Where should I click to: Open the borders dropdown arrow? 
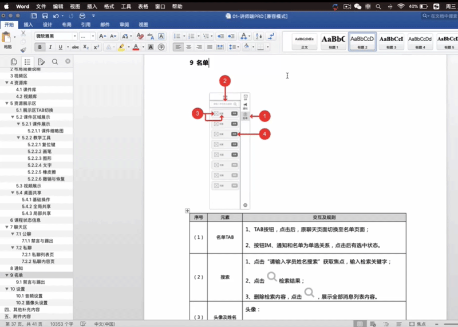point(267,47)
